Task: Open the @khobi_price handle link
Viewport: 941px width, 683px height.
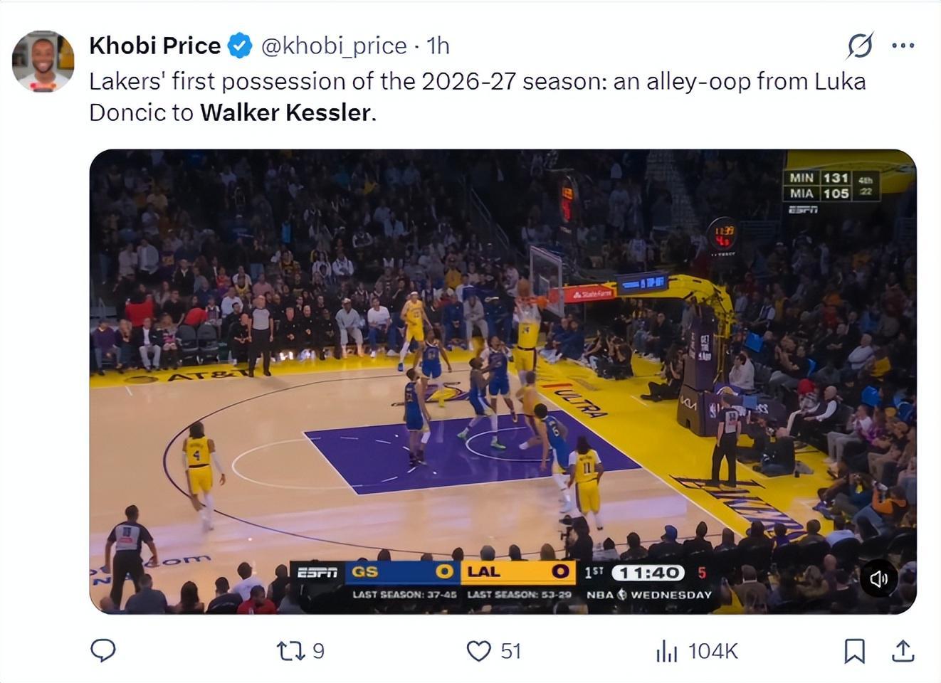Action: point(334,46)
